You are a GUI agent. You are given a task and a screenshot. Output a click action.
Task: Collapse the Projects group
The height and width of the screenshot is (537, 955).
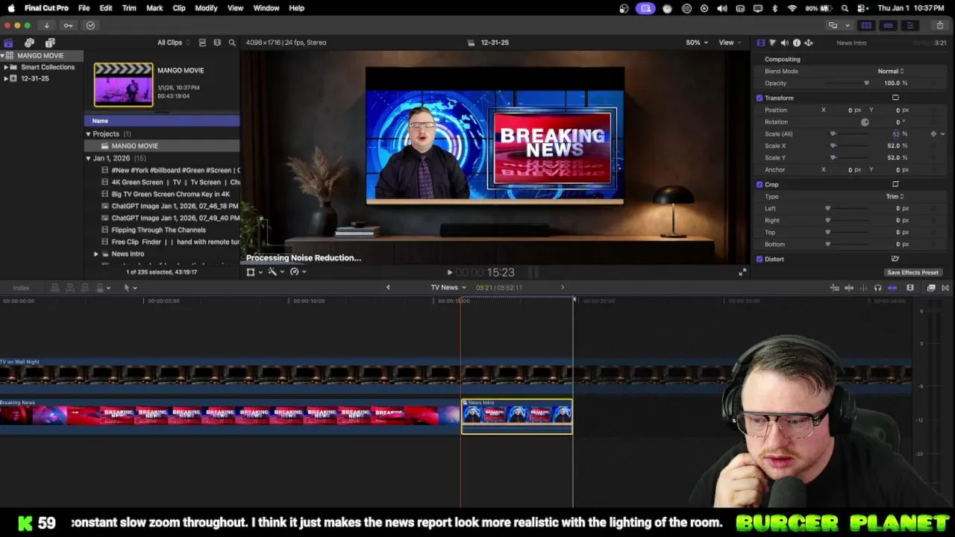(x=88, y=134)
